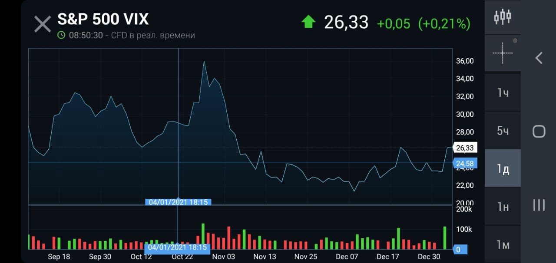556x263 pixels.
Task: Tap the Android back arrow
Action: pyautogui.click(x=539, y=58)
